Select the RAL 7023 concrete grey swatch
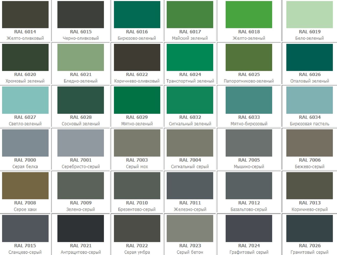337x255 pixels. tap(190, 228)
